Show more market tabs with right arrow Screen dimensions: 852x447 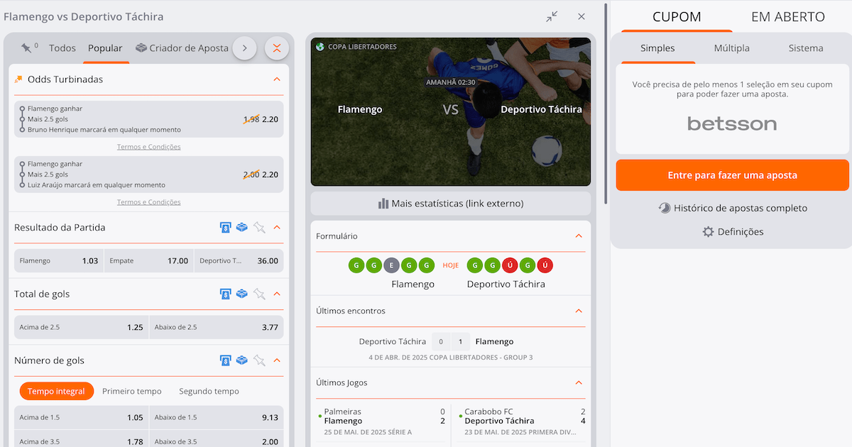point(245,48)
